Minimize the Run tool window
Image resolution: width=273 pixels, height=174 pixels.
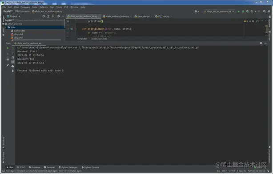(x=265, y=43)
